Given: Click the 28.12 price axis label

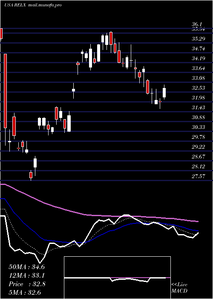Looking at the screenshot, I should pyautogui.click(x=199, y=167).
